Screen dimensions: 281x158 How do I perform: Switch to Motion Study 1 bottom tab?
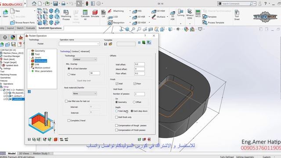click(x=41, y=154)
